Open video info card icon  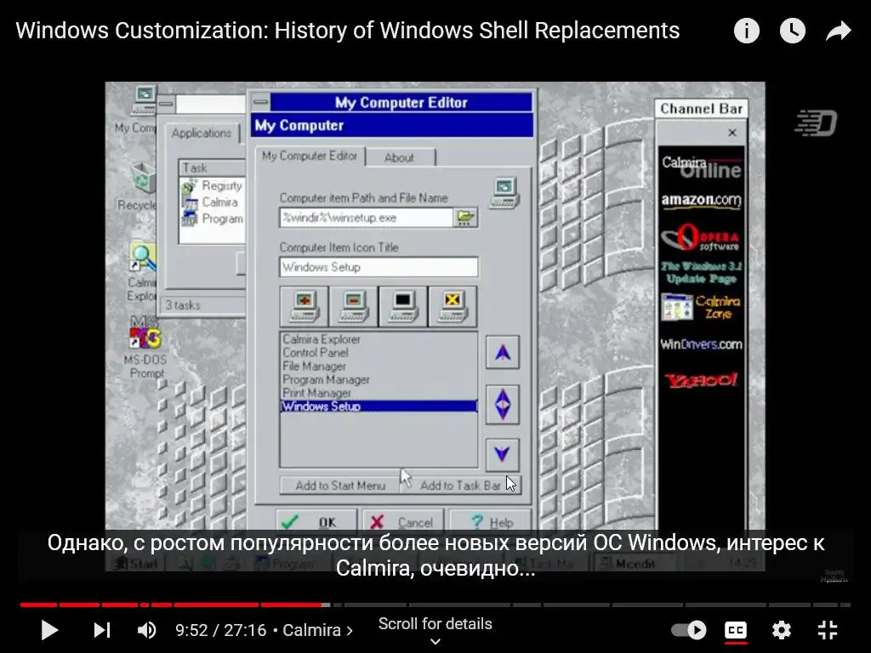[746, 31]
